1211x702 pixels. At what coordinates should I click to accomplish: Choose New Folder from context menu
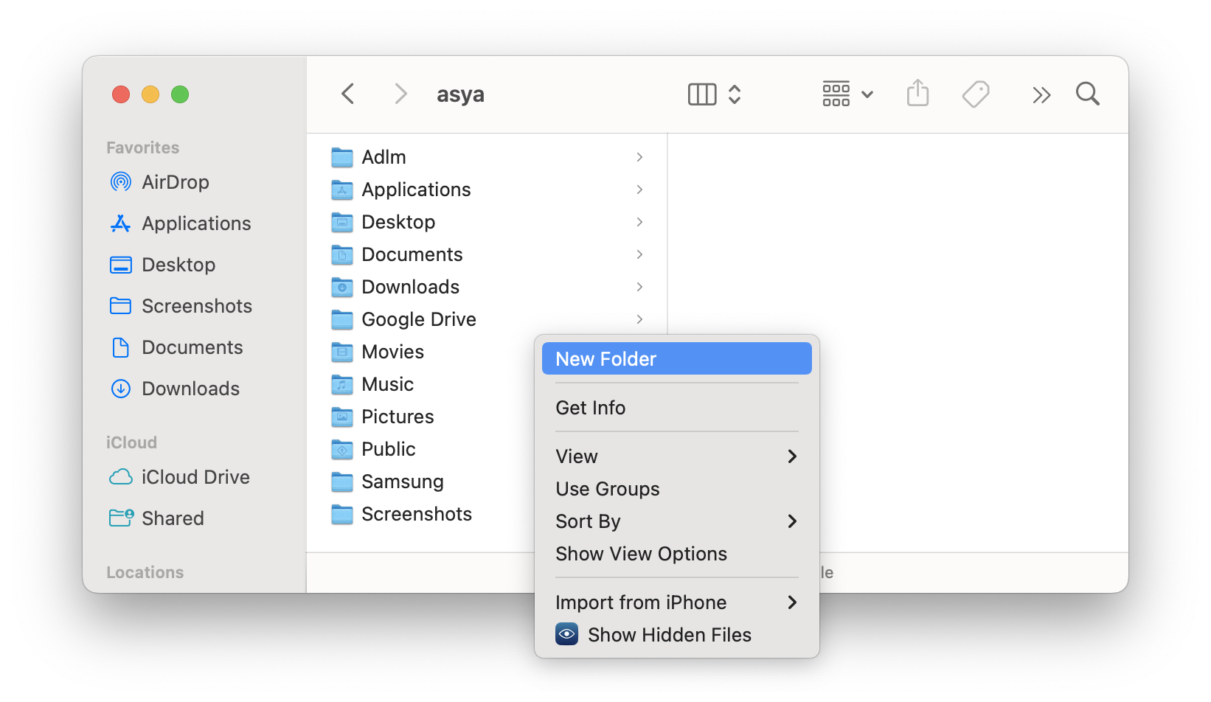(677, 358)
